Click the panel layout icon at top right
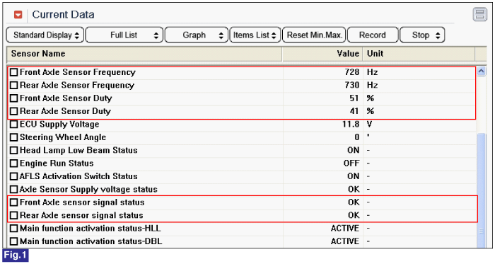This screenshot has width=495, height=264. coord(479,15)
